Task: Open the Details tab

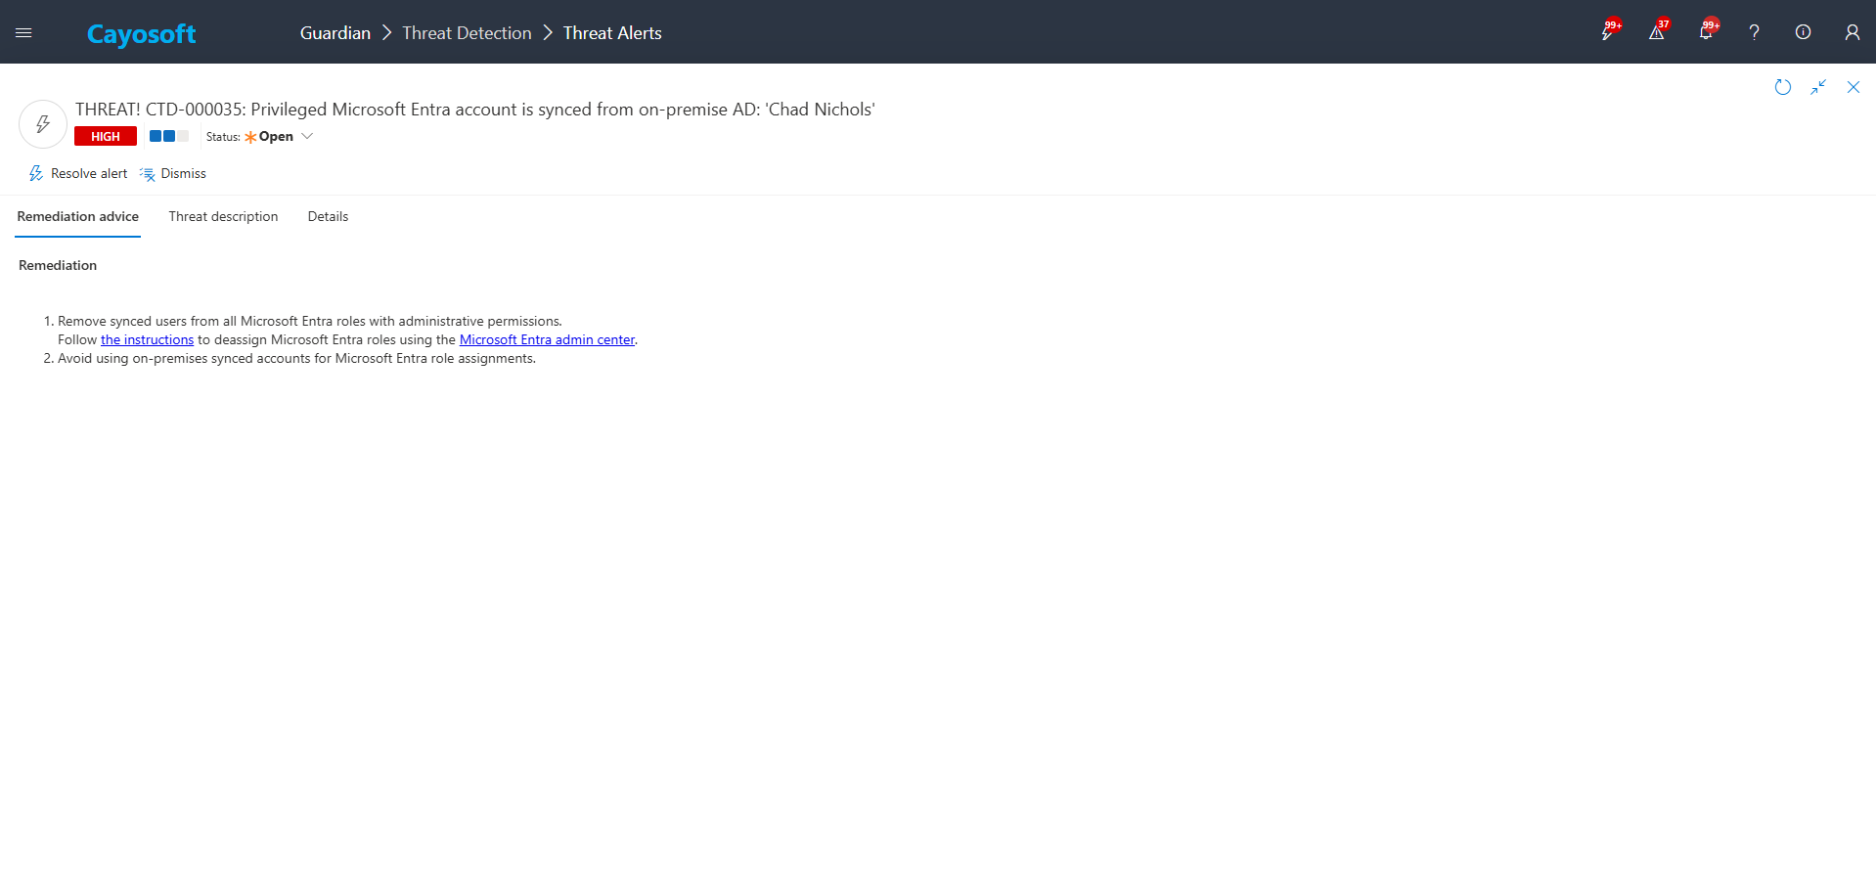Action: coord(328,216)
